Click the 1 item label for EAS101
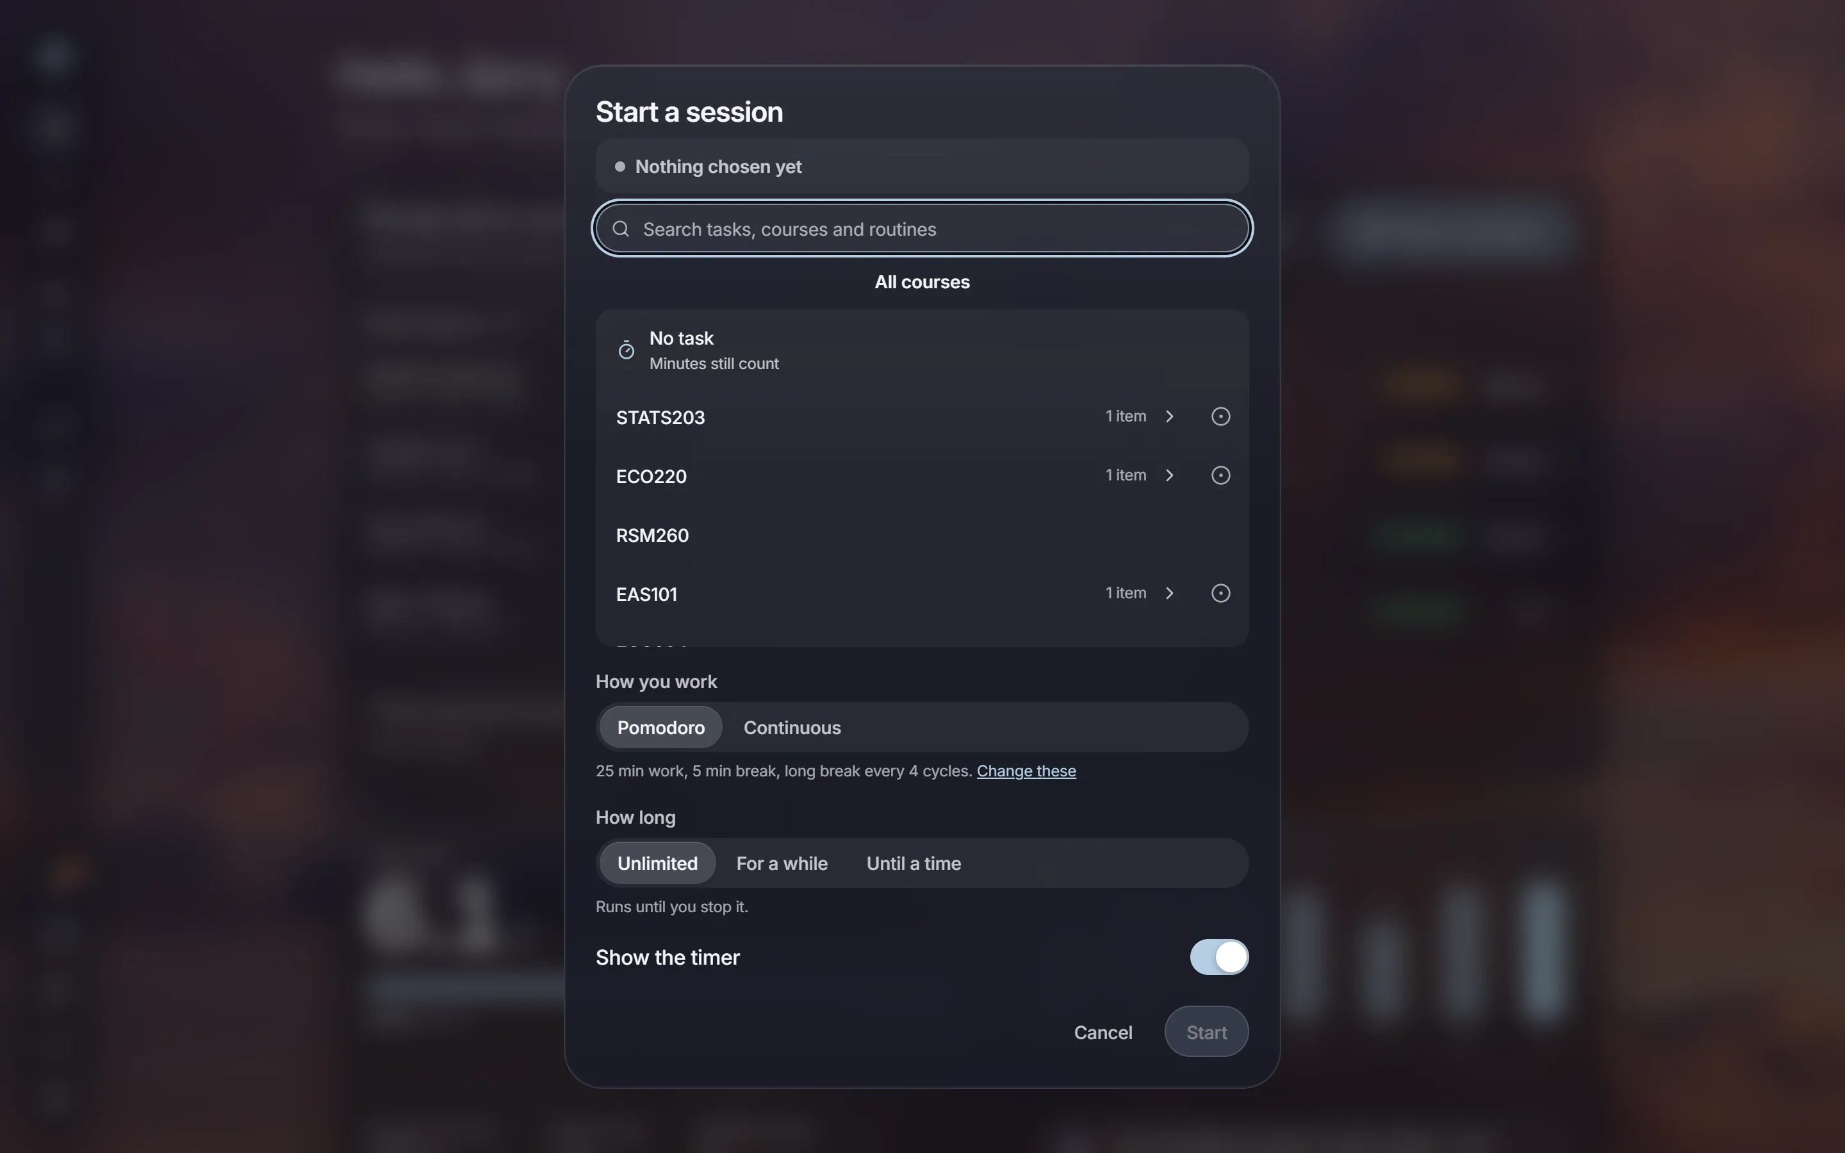 tap(1126, 593)
